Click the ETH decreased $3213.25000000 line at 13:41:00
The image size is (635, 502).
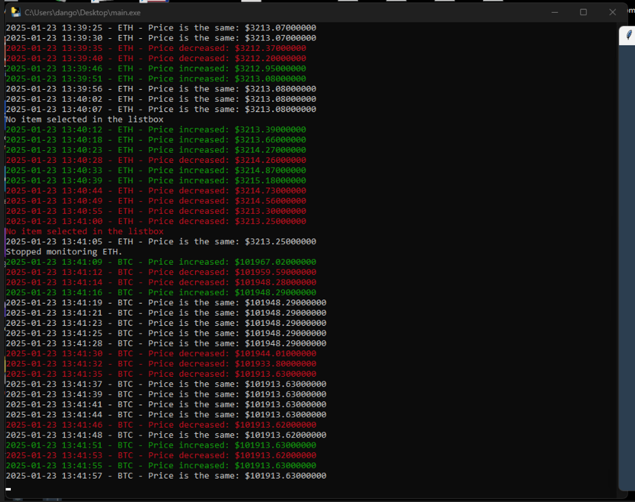pyautogui.click(x=156, y=221)
